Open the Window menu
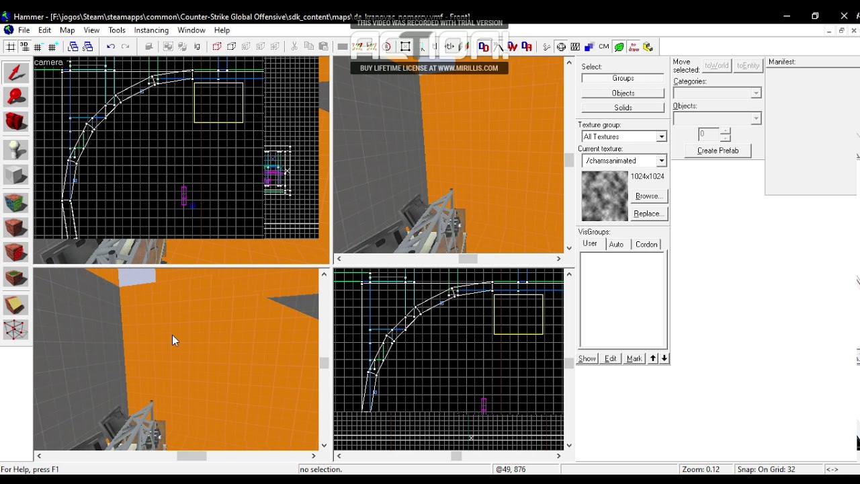The width and height of the screenshot is (860, 484). [x=191, y=30]
